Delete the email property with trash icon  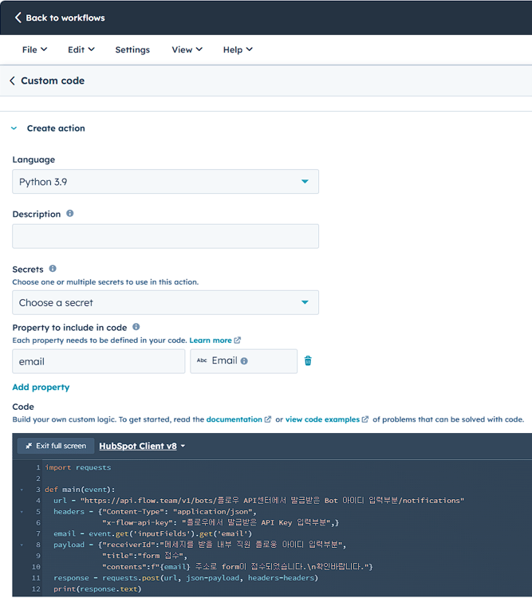pos(308,360)
